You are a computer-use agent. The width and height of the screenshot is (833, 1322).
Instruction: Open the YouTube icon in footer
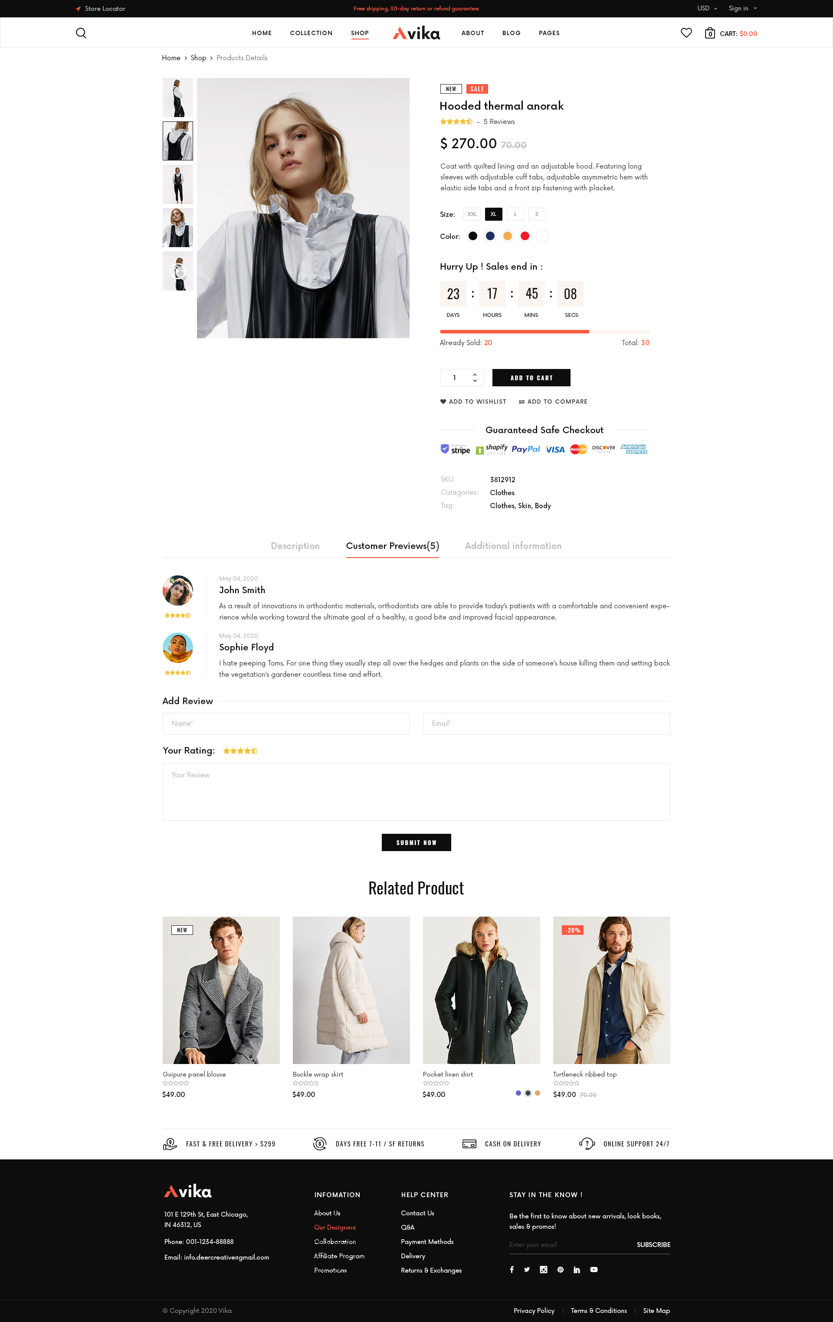coord(594,1269)
